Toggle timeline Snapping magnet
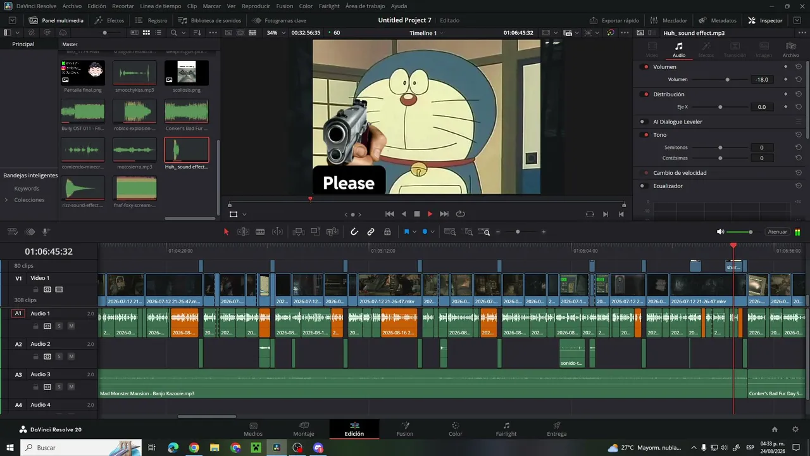 click(354, 232)
